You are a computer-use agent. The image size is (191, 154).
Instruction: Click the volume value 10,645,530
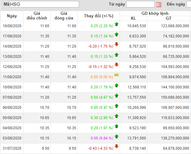136,26
